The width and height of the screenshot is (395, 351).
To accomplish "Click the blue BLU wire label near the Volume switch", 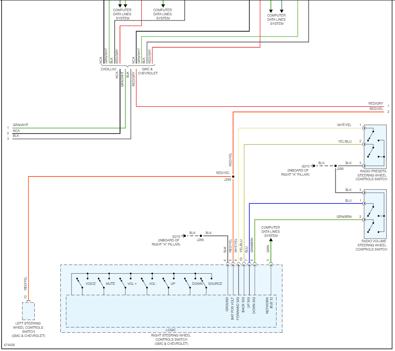I will pyautogui.click(x=348, y=201).
